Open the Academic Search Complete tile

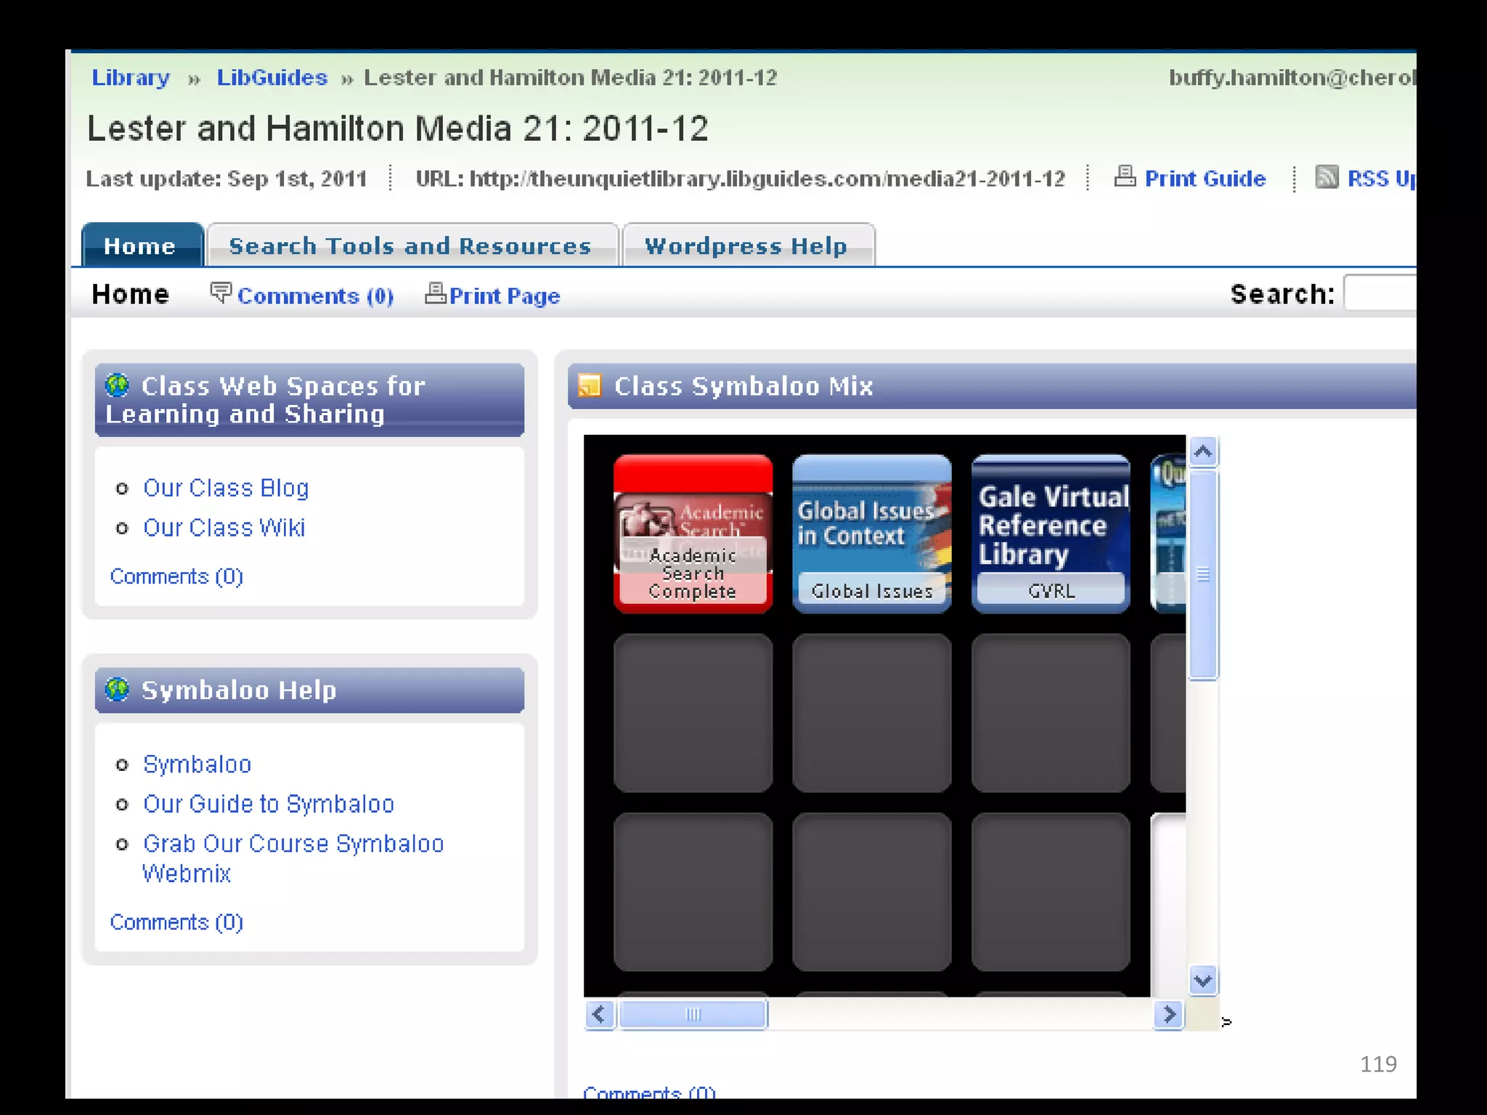coord(693,534)
